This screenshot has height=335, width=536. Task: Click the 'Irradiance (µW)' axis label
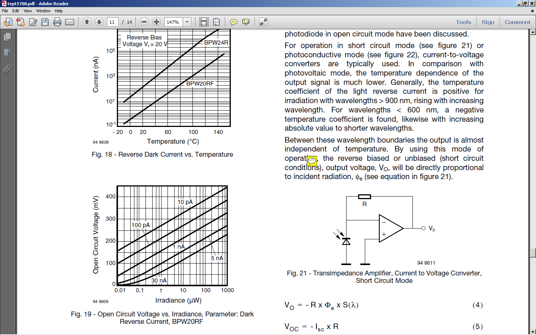pyautogui.click(x=178, y=300)
